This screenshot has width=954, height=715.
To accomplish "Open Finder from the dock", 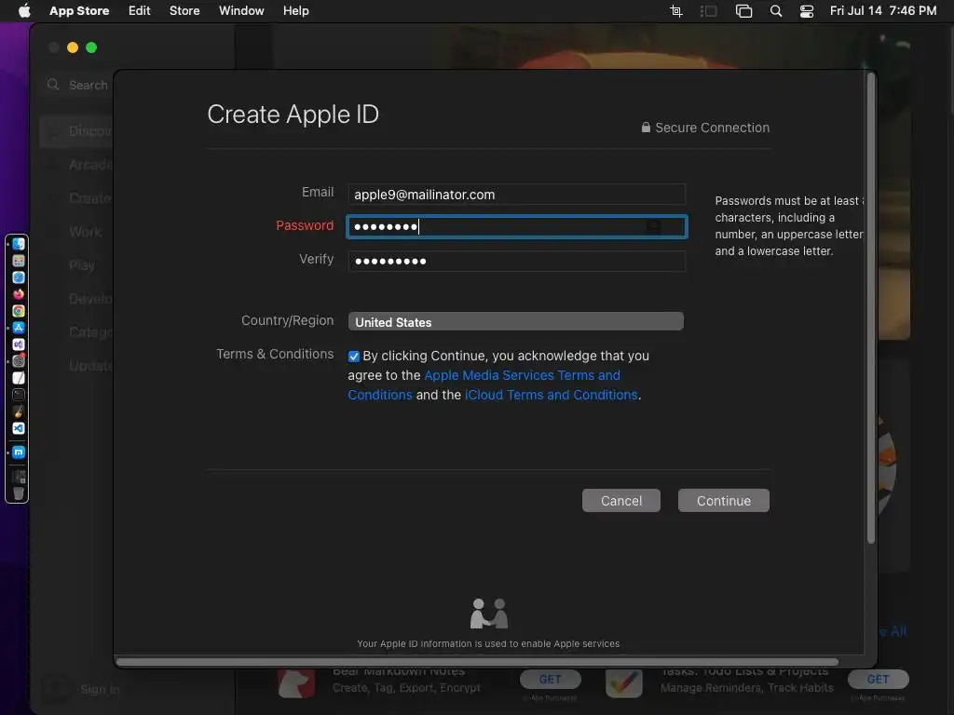I will [19, 244].
